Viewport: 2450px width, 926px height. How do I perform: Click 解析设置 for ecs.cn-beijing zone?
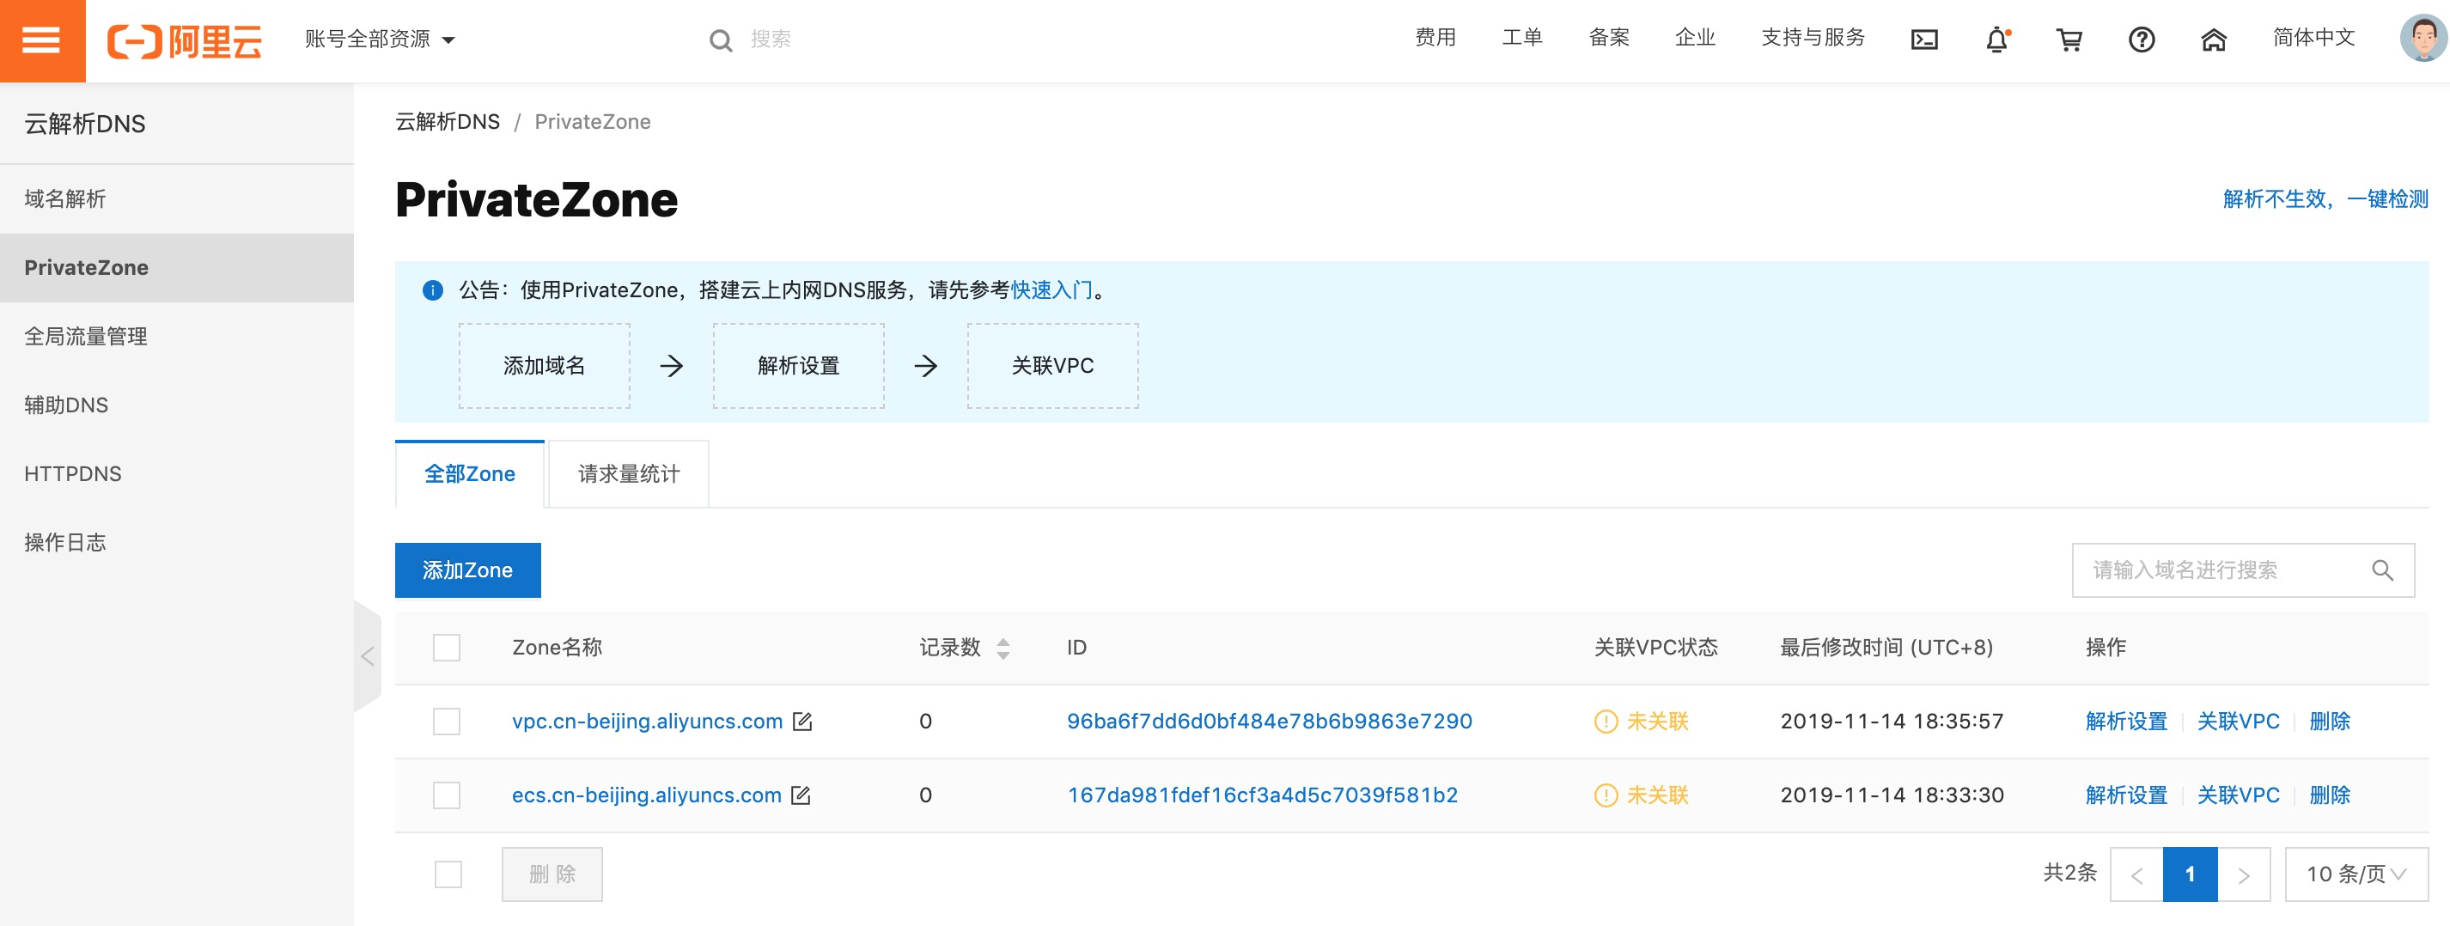click(x=2125, y=795)
